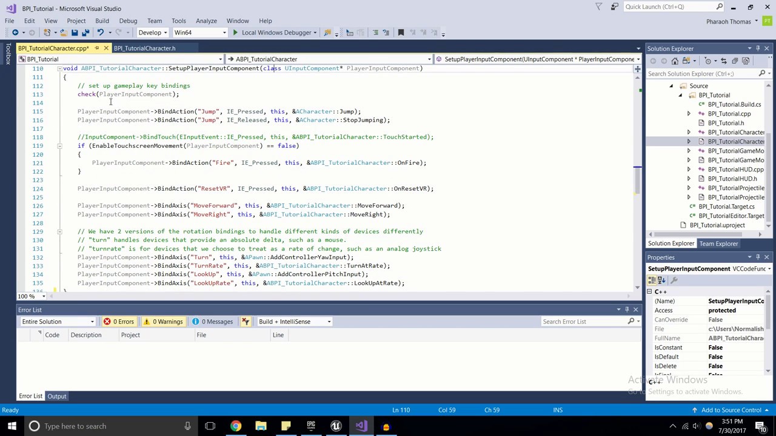
Task: Open the Analyze menu
Action: point(206,21)
